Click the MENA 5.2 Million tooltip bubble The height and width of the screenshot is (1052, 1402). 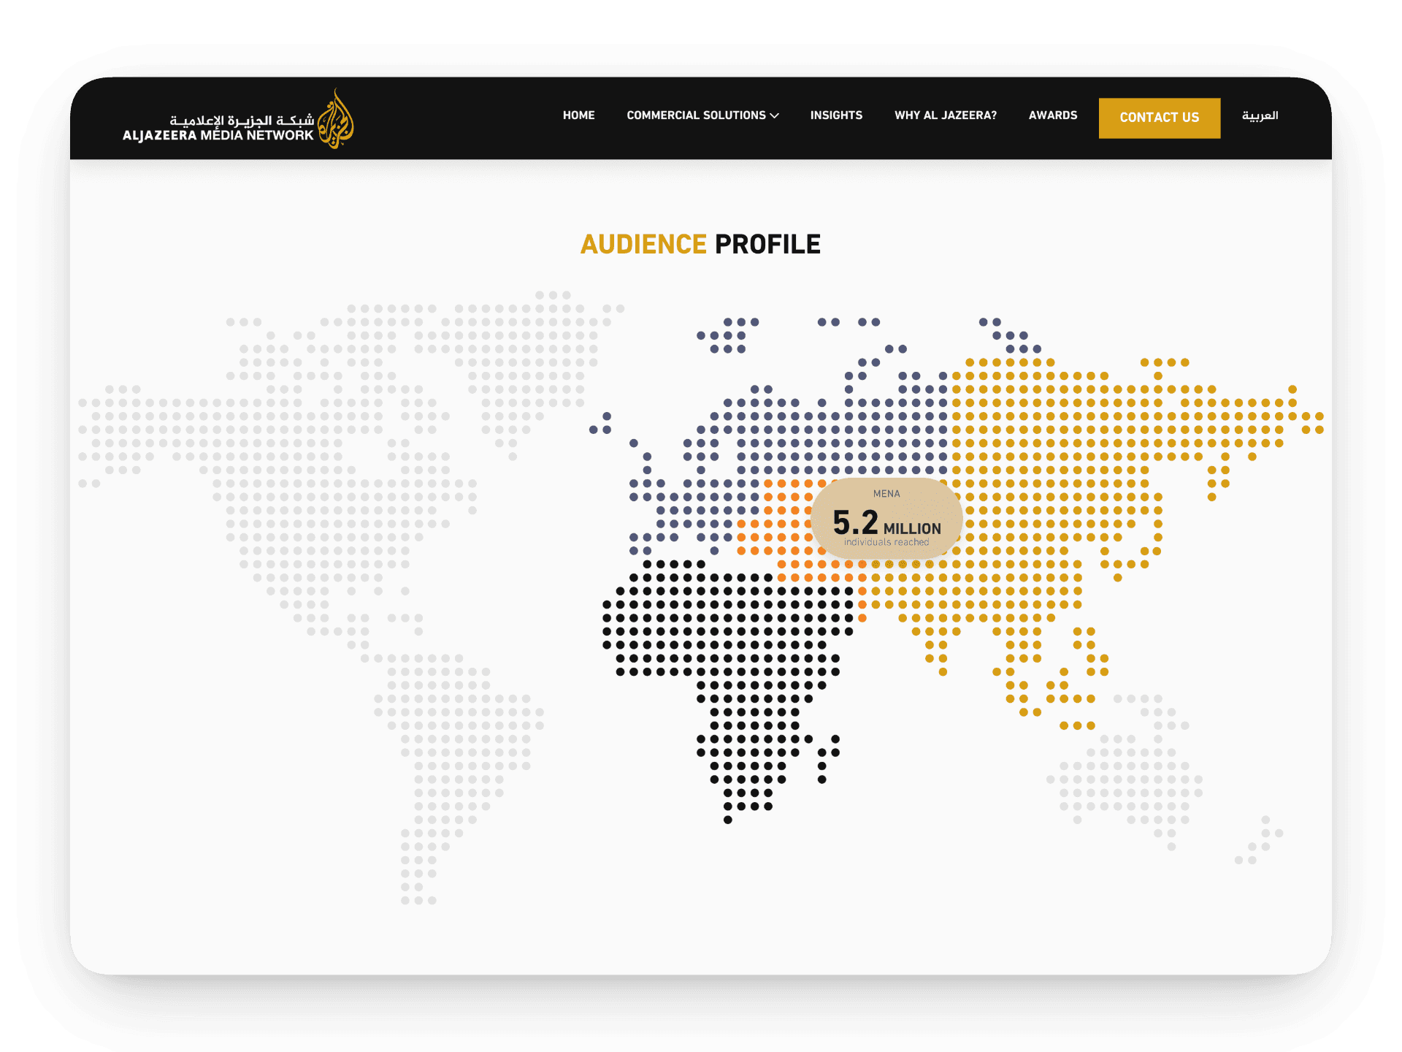pyautogui.click(x=886, y=519)
